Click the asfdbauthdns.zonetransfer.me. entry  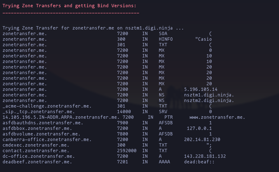[43, 123]
